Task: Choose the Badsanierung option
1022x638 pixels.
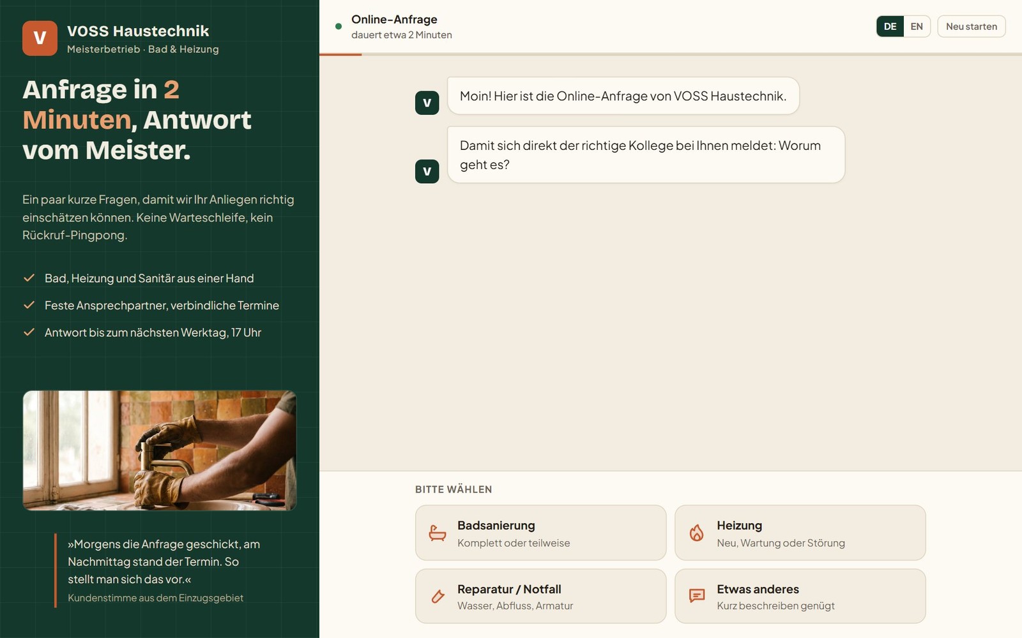Action: [x=541, y=533]
